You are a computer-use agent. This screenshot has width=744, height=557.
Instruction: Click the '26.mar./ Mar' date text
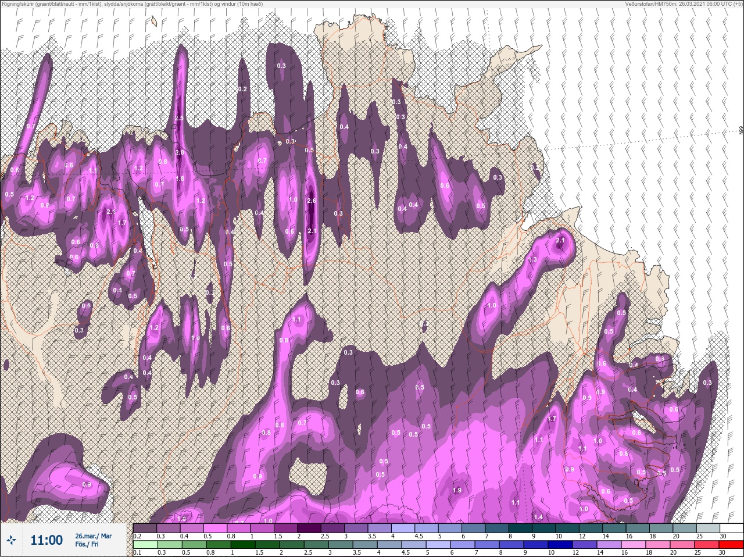(93, 536)
